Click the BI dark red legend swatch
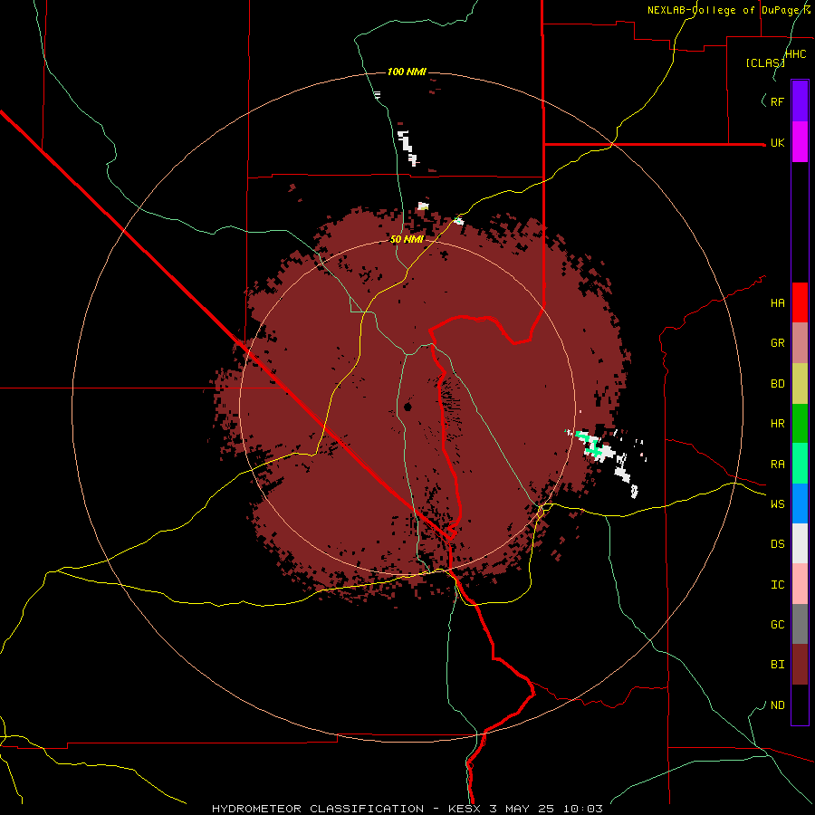 [800, 665]
